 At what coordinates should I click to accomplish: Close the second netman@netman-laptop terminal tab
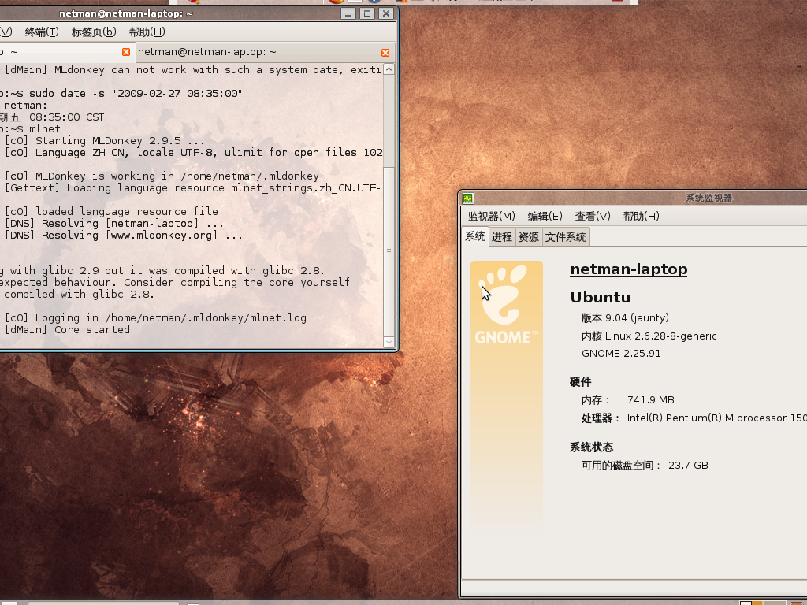pyautogui.click(x=385, y=53)
